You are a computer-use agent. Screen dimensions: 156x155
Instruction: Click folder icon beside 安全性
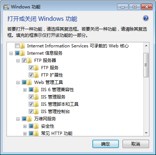click(36, 126)
